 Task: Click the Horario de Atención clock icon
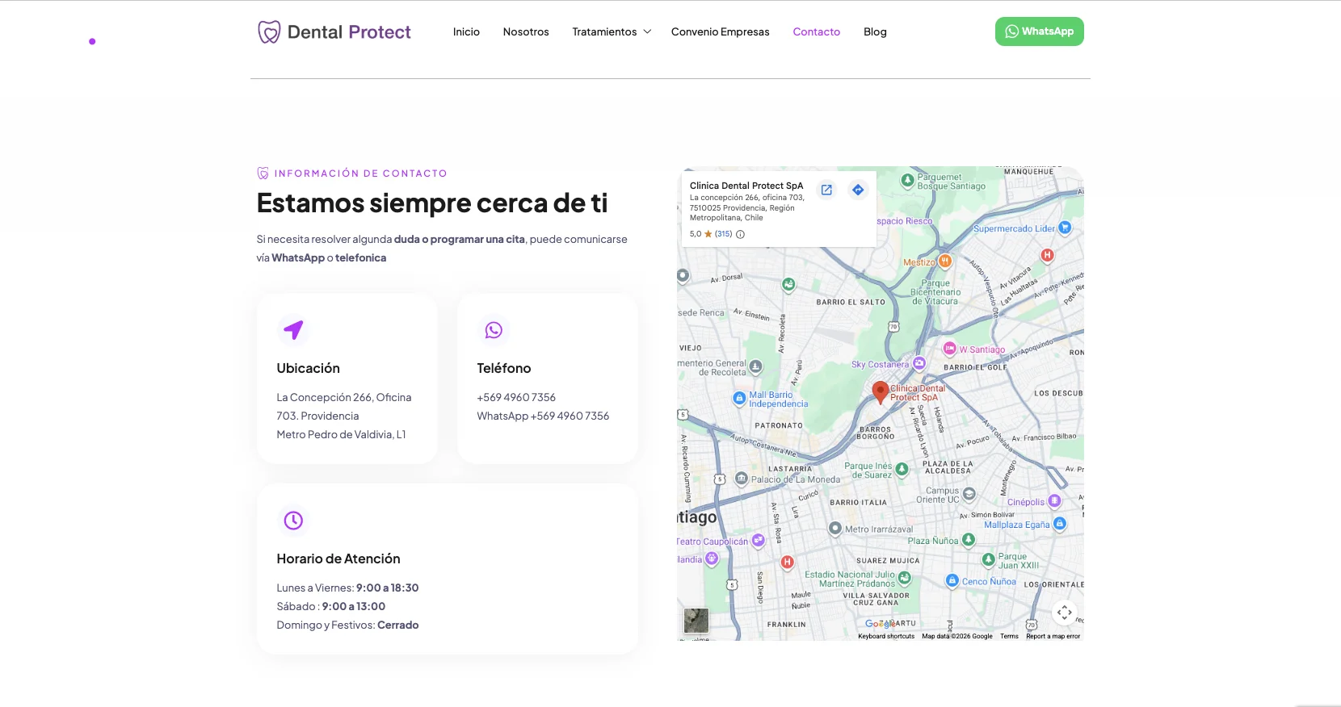[293, 520]
